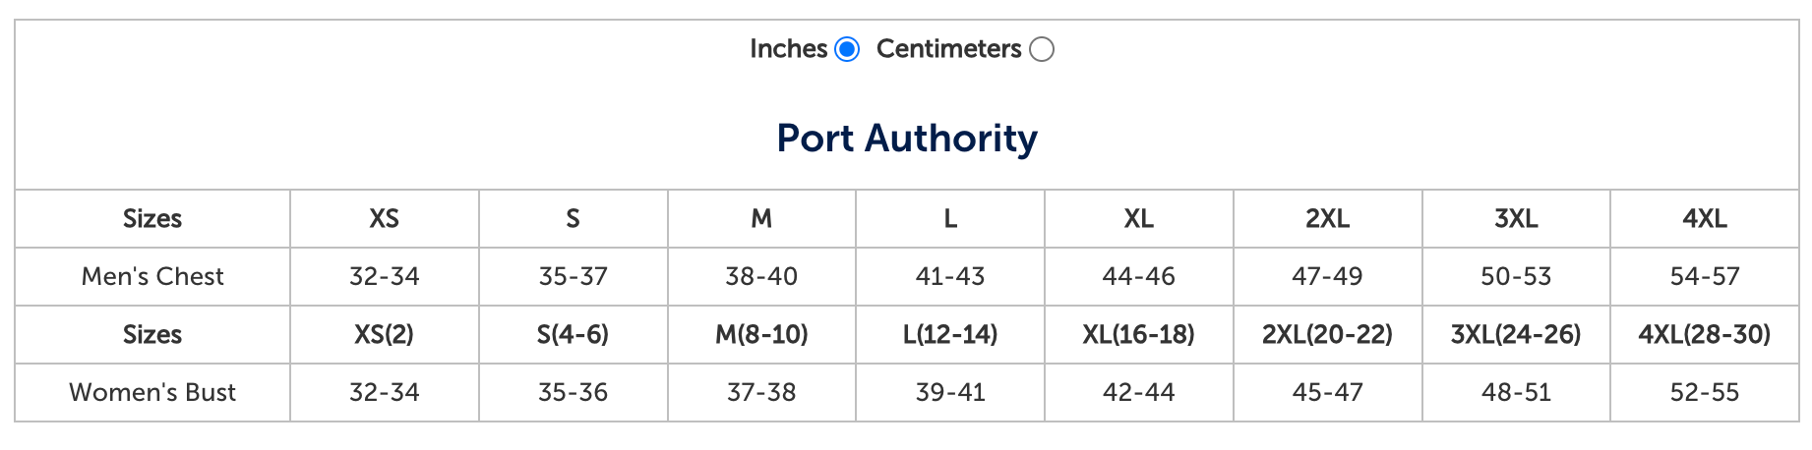Click Women's Bust 35-36 cell
Image resolution: width=1812 pixels, height=450 pixels.
point(573,392)
